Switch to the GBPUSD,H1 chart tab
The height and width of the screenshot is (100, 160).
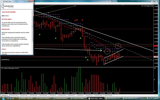(80, 95)
